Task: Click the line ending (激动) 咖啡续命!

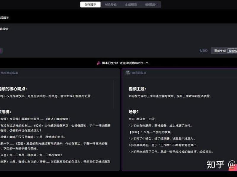Action: 35,119
